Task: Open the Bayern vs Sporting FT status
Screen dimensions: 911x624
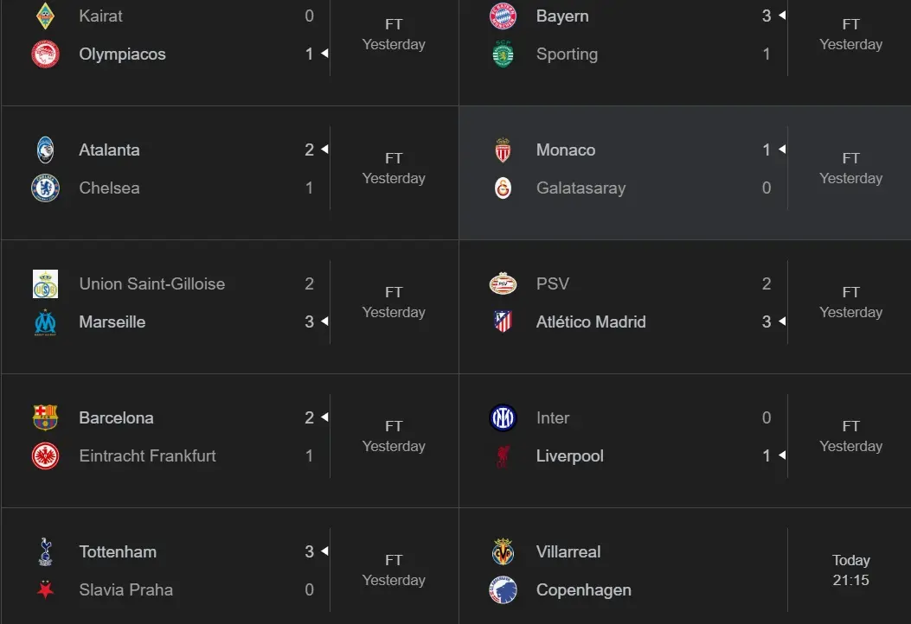Action: (x=850, y=35)
